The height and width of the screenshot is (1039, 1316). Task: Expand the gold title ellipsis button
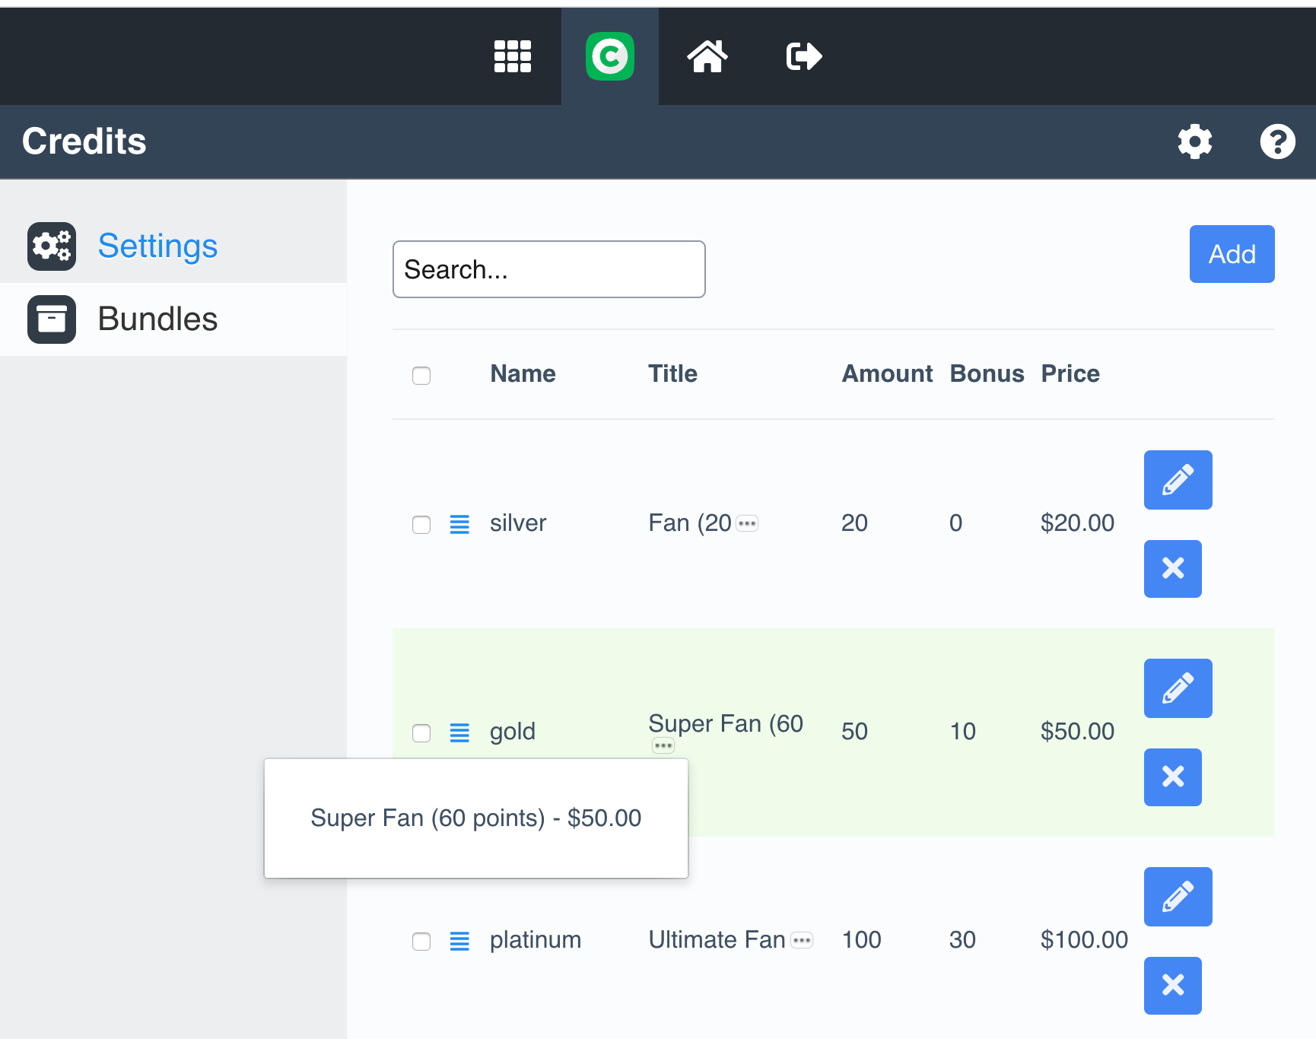(663, 745)
